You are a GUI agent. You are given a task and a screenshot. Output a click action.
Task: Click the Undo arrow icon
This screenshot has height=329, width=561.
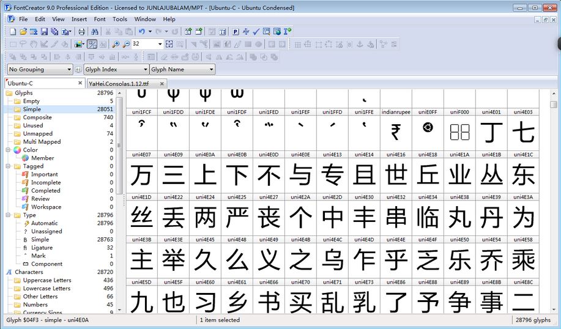(142, 31)
